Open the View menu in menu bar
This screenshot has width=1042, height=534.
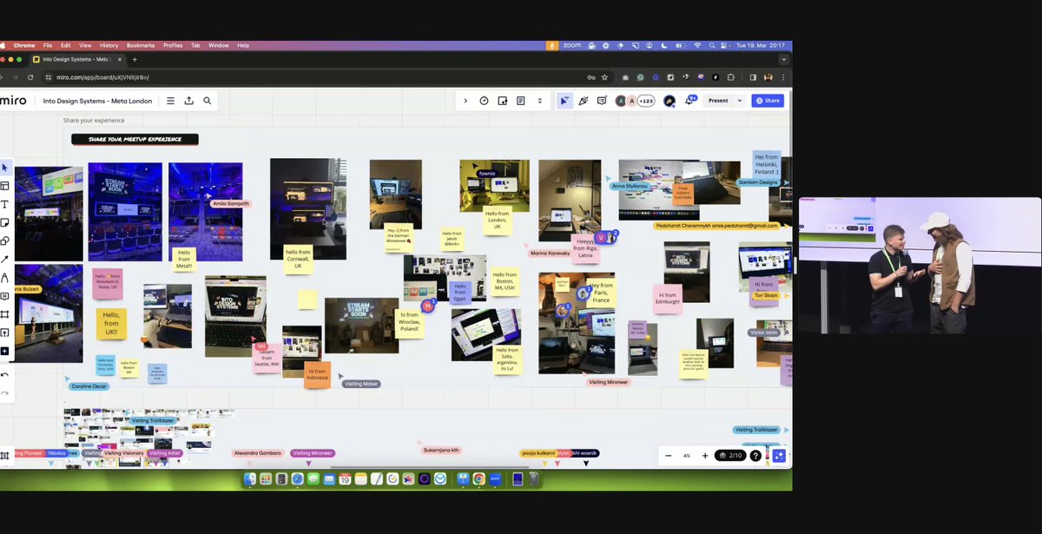pyautogui.click(x=85, y=45)
